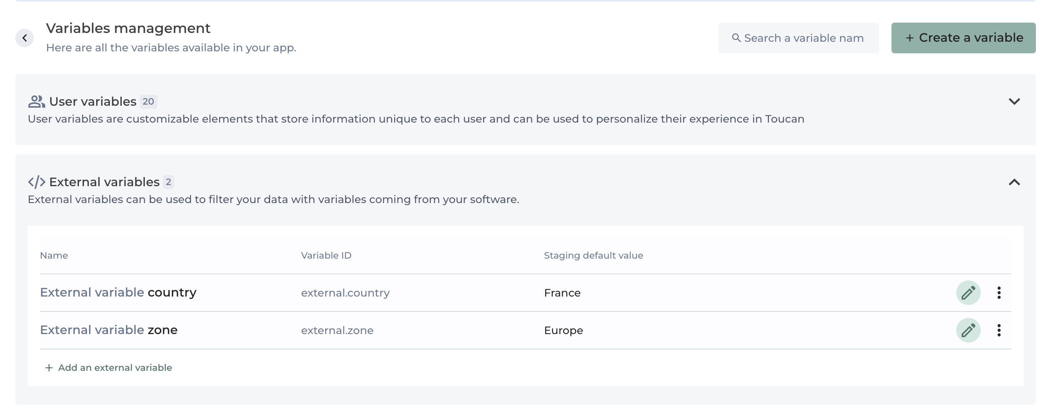Click the Variable ID column header

point(326,255)
